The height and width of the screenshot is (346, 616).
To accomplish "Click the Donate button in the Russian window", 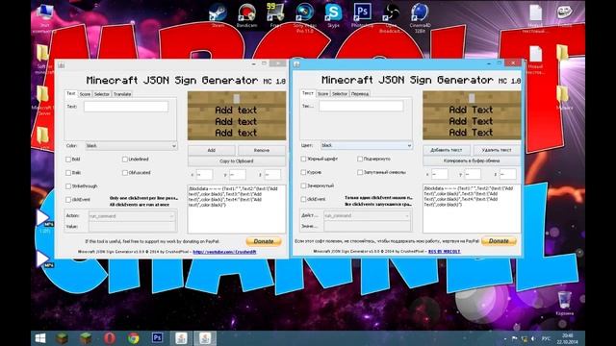I will coord(499,241).
